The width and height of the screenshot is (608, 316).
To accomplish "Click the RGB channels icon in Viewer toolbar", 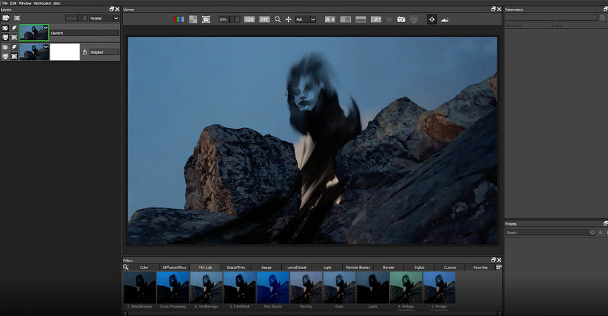I will (x=179, y=20).
